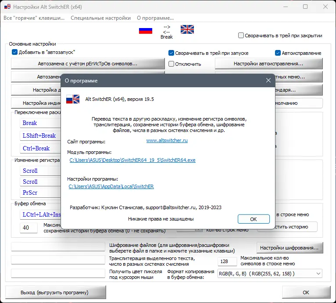Maximize the settings window
The image size is (336, 303).
pyautogui.click(x=305, y=7)
